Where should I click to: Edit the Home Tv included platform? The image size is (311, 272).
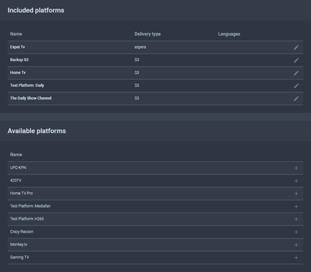coord(296,73)
